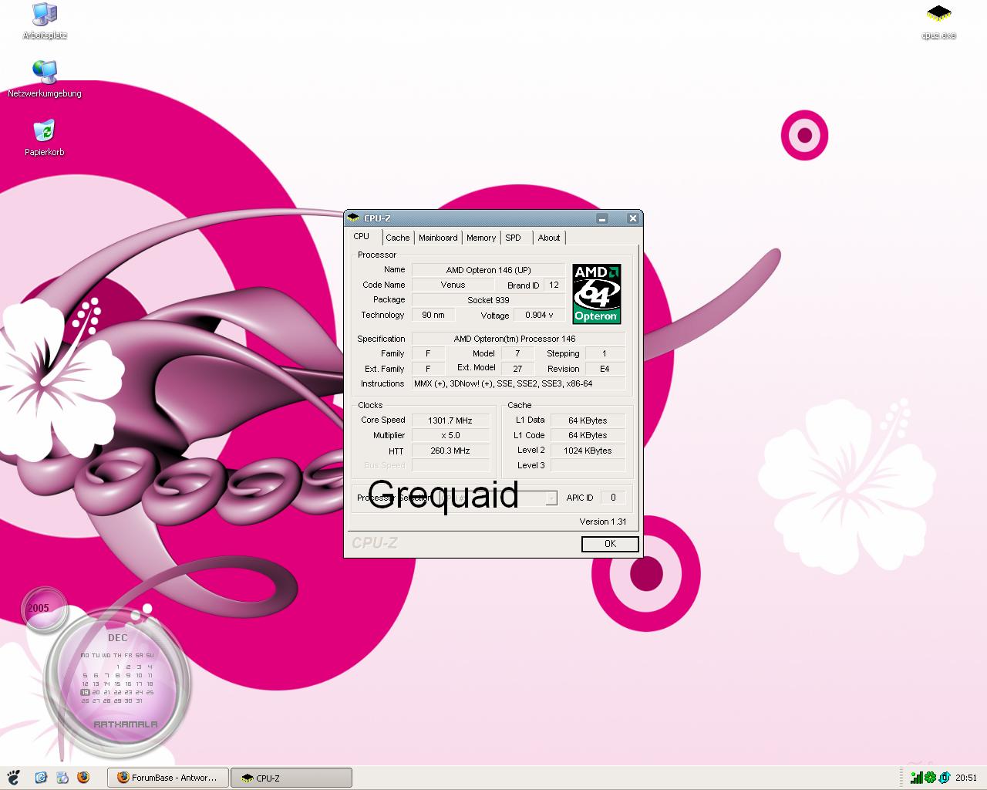Open the Papierkorb recycle bin icon
The height and width of the screenshot is (790, 987).
click(45, 138)
